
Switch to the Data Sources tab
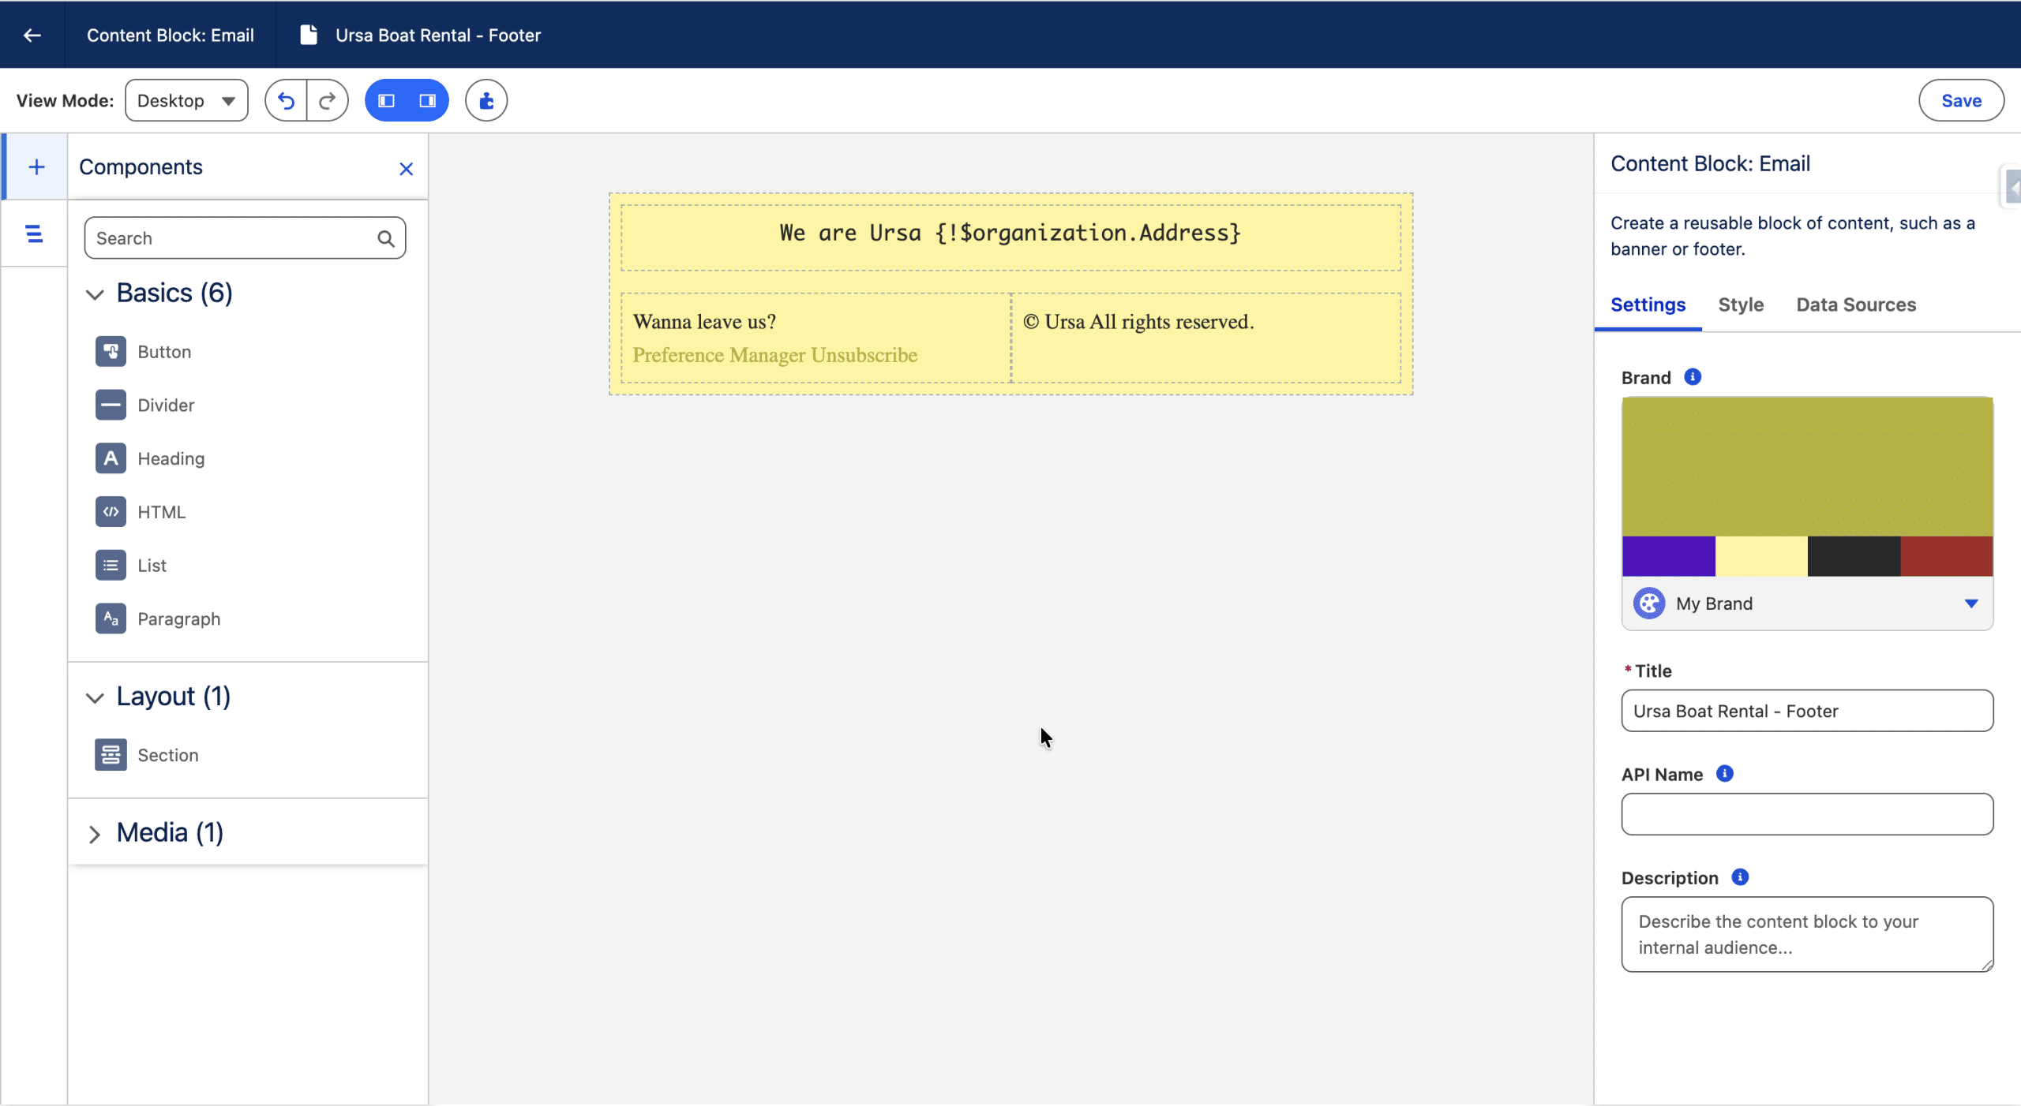click(1855, 305)
